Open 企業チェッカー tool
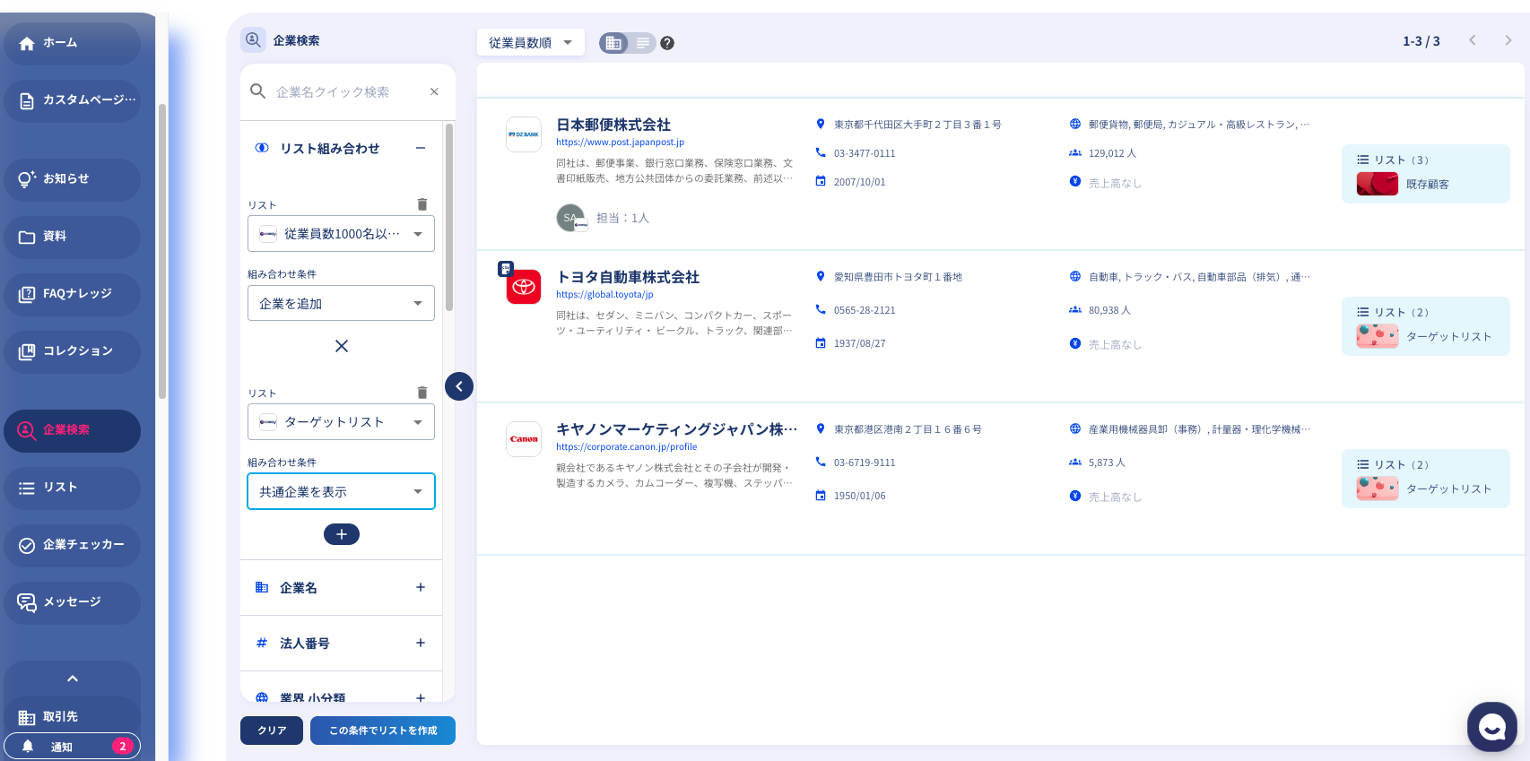Screen dimensions: 1530x761 pos(72,545)
